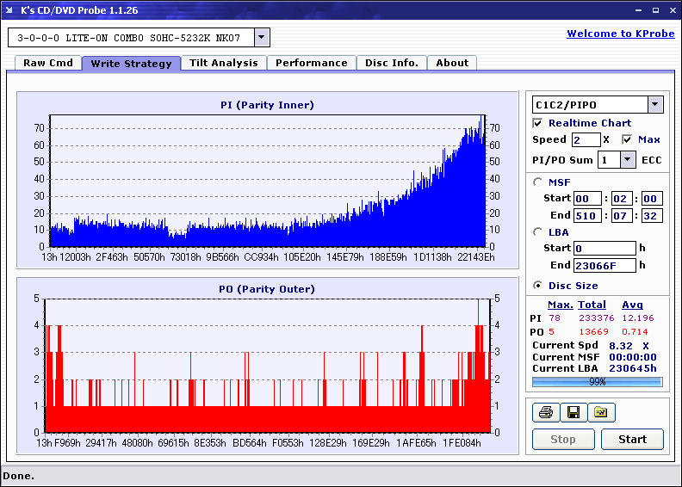Click the save floppy disk icon
Screen dimensions: 682x487
click(573, 412)
